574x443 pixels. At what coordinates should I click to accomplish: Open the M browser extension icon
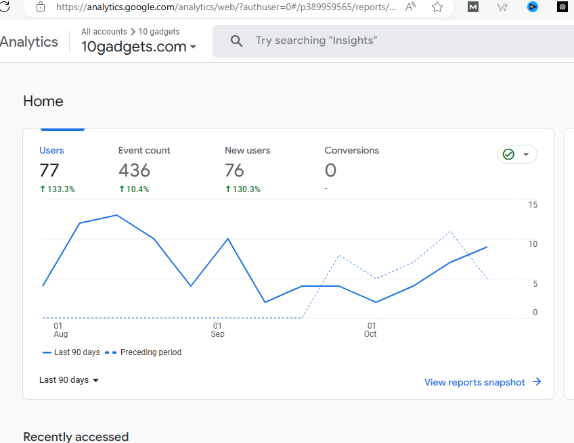(x=473, y=7)
